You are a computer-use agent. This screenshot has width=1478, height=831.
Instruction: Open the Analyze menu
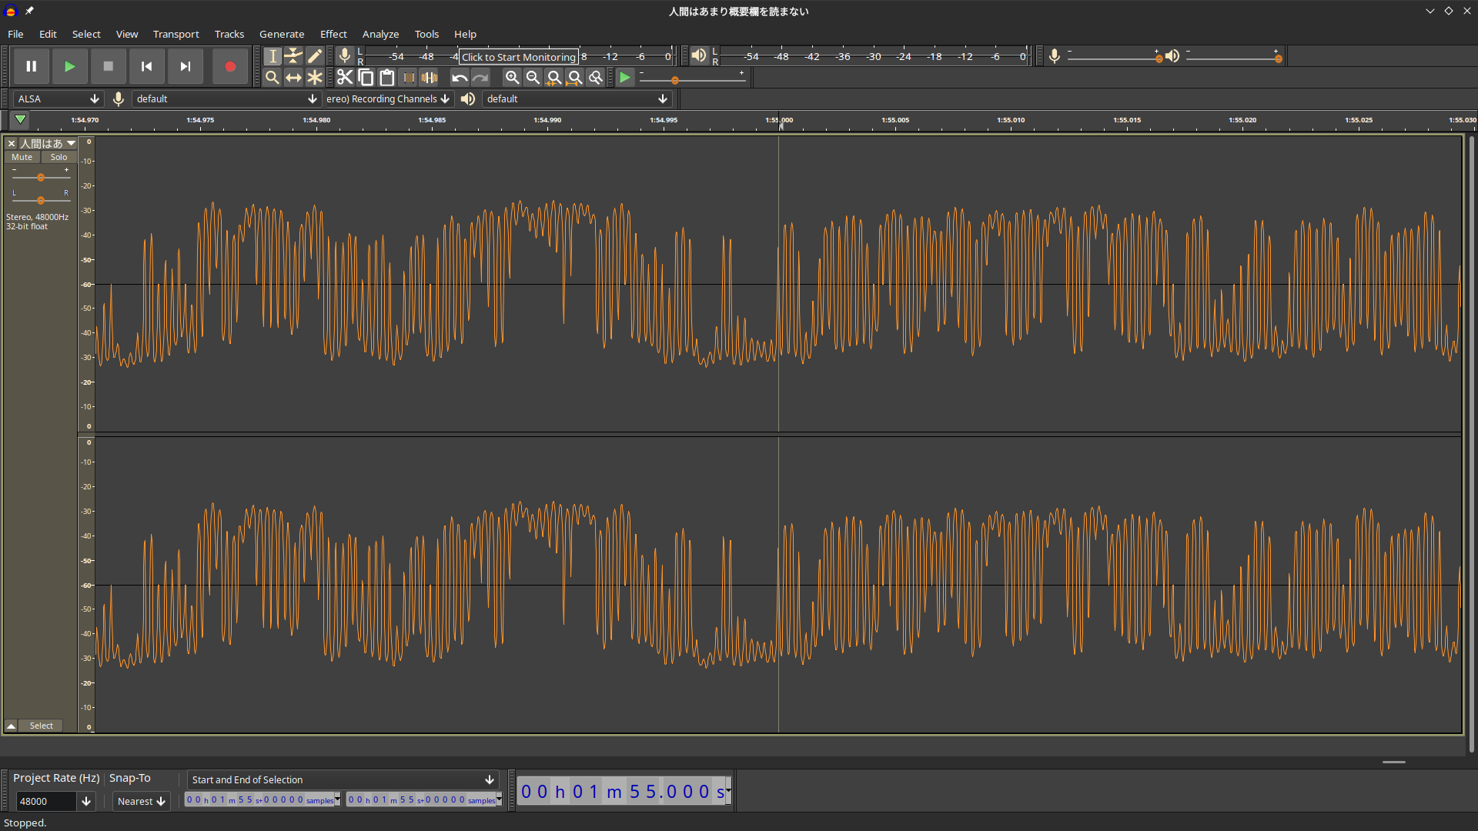pyautogui.click(x=380, y=34)
